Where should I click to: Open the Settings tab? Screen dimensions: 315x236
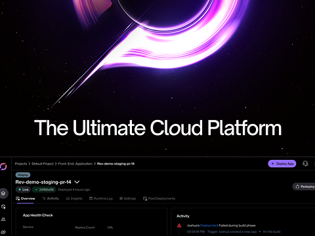pos(127,199)
